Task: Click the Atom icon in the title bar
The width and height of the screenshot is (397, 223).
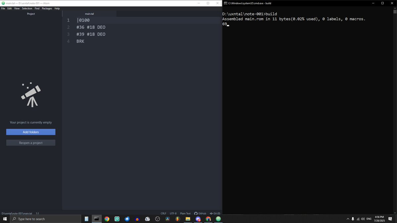Action: (x=3, y=3)
